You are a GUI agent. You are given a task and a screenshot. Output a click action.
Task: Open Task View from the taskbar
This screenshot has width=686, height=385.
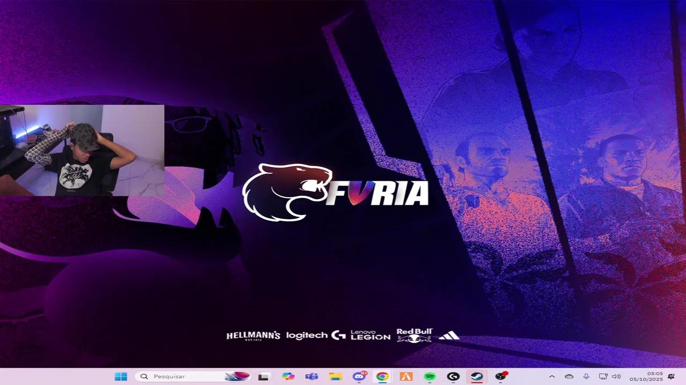[x=263, y=376]
